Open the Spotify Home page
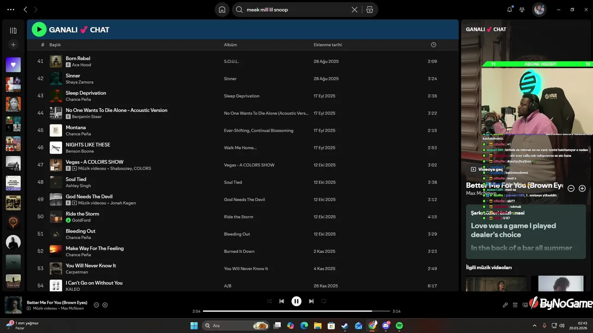 coord(222,9)
